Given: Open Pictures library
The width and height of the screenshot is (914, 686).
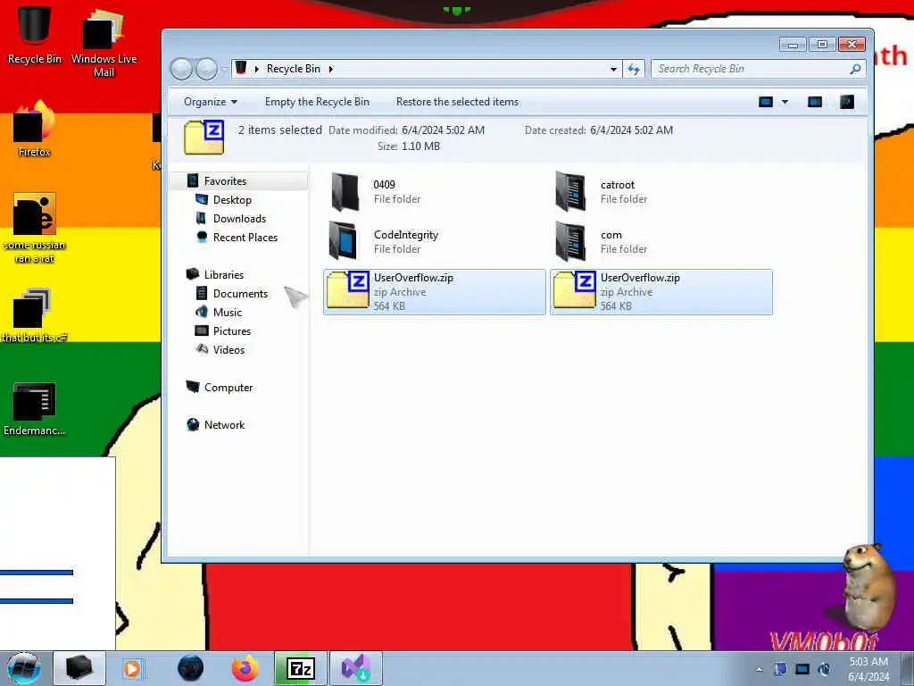Looking at the screenshot, I should tap(232, 330).
